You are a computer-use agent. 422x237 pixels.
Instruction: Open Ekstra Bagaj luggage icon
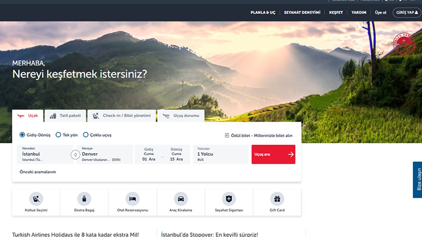(x=84, y=199)
